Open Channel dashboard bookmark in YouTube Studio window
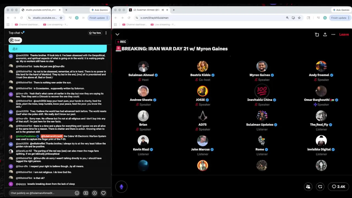The height and width of the screenshot is (198, 352). click(x=27, y=24)
